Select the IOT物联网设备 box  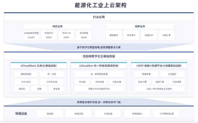tap(167, 114)
